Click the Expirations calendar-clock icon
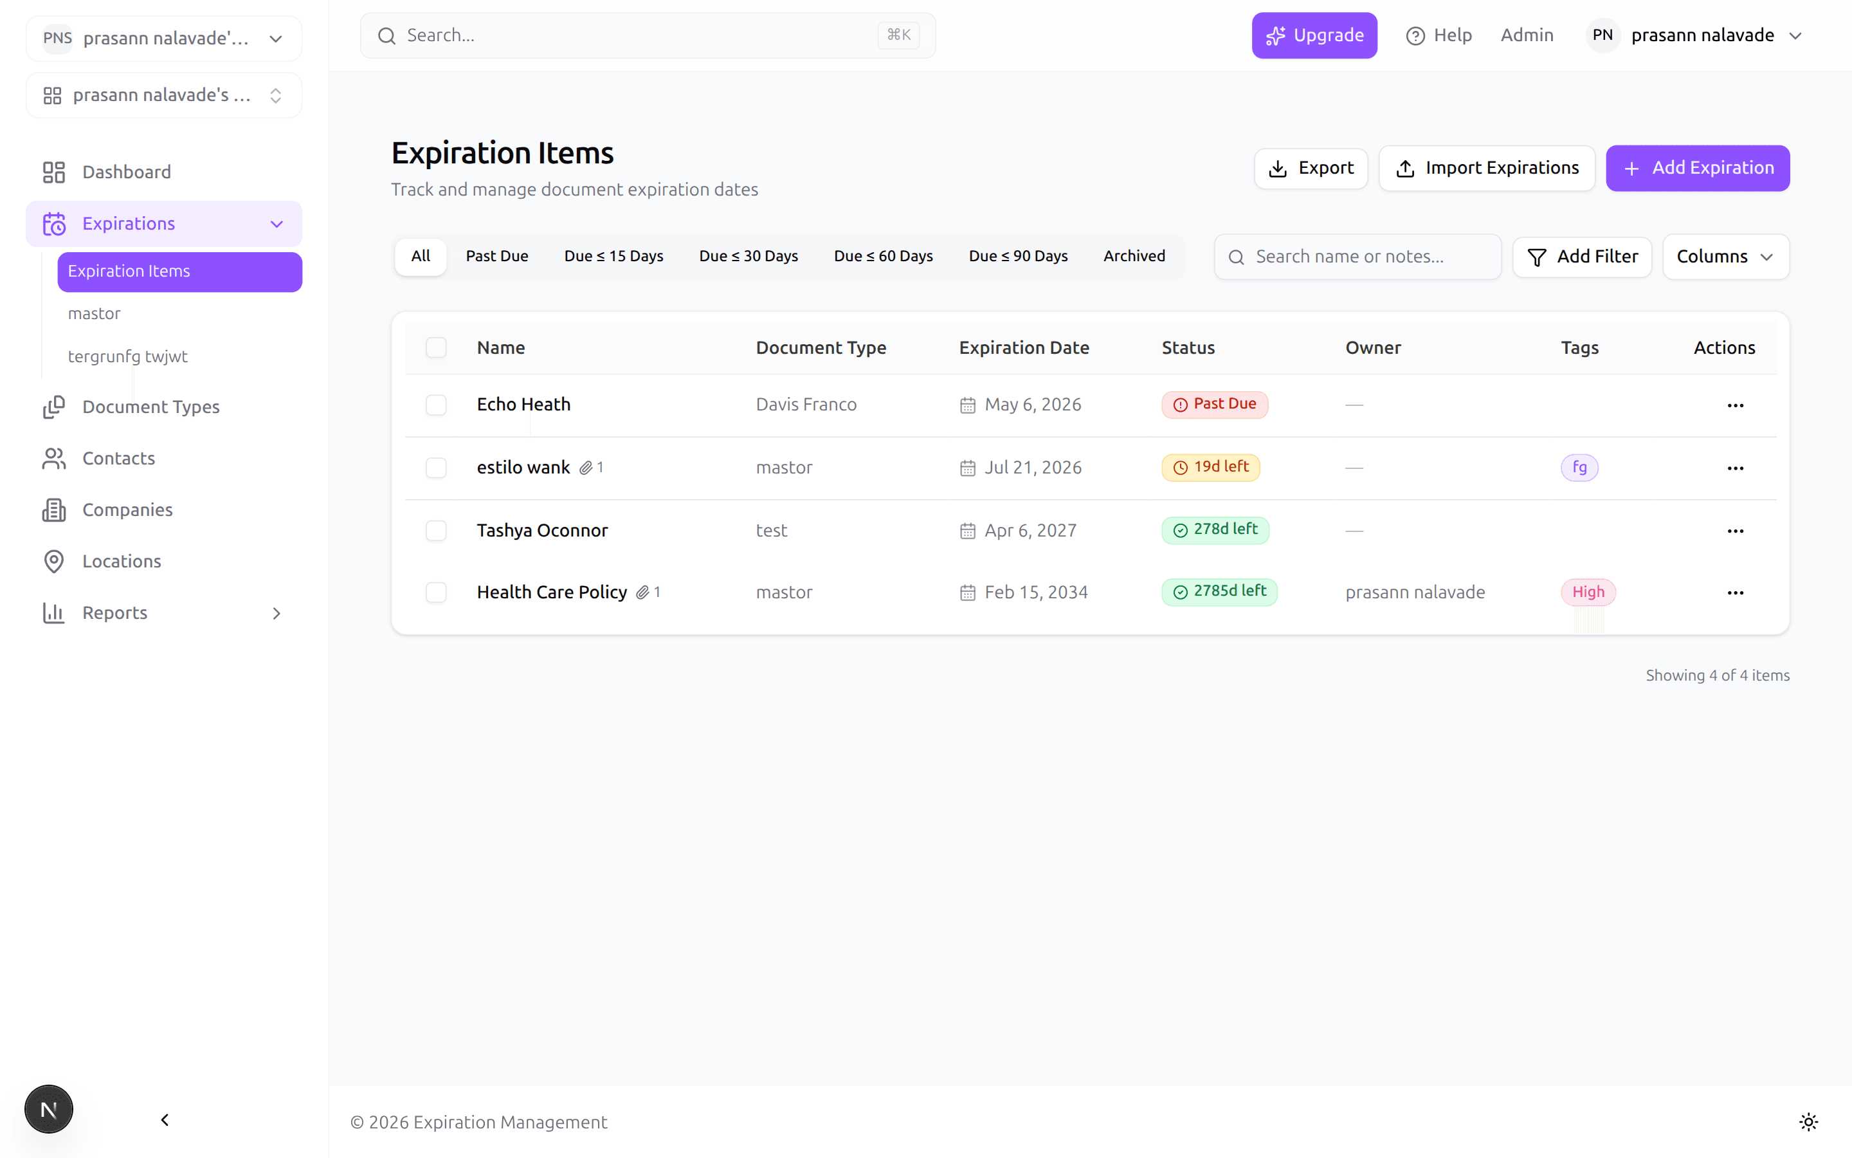This screenshot has height=1158, width=1852. pos(53,224)
